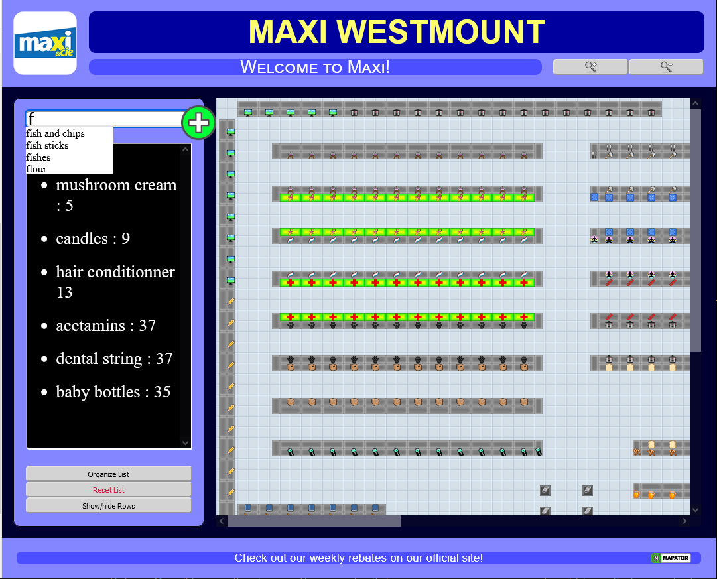
Task: Select 'candles : 9' list entry
Action: pos(93,239)
